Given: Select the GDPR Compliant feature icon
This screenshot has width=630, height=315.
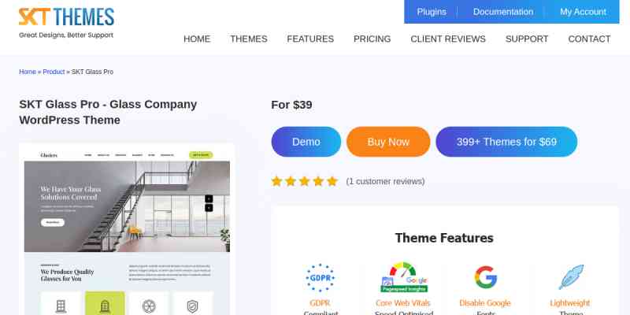Looking at the screenshot, I should (x=321, y=278).
